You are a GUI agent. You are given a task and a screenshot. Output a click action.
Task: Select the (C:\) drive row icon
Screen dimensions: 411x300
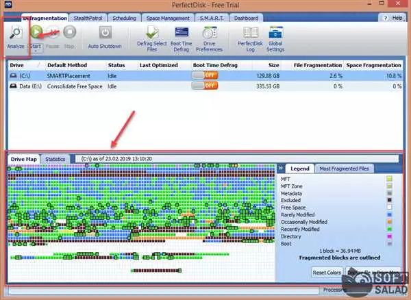pyautogui.click(x=13, y=76)
